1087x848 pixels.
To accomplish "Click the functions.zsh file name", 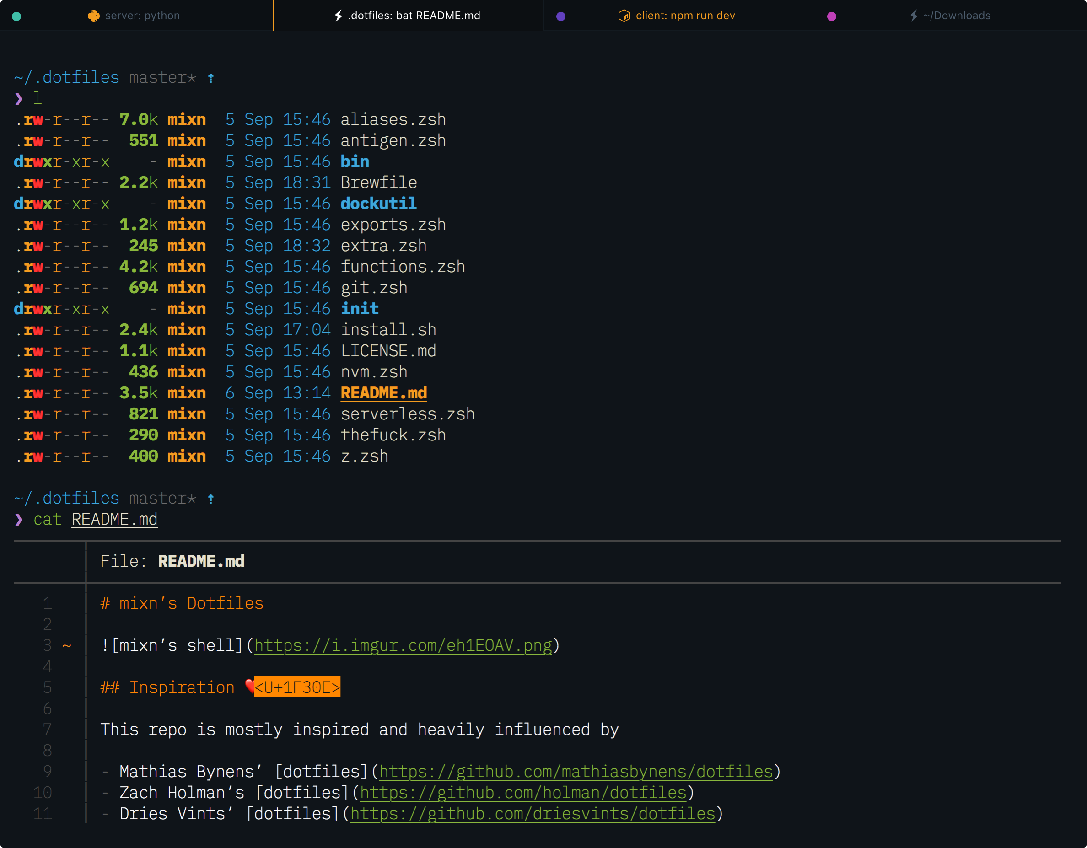I will 403,267.
